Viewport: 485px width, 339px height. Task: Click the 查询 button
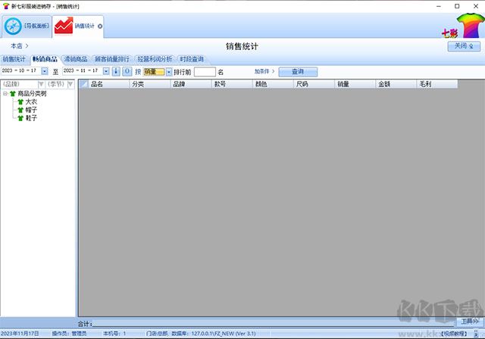pyautogui.click(x=298, y=72)
